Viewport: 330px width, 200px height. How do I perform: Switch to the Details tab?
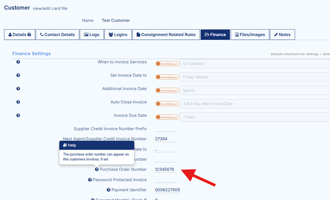point(20,35)
